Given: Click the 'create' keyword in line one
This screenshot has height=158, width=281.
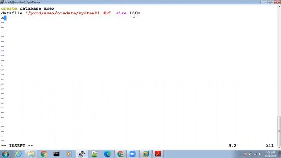Looking at the screenshot, I should pyautogui.click(x=9, y=8).
